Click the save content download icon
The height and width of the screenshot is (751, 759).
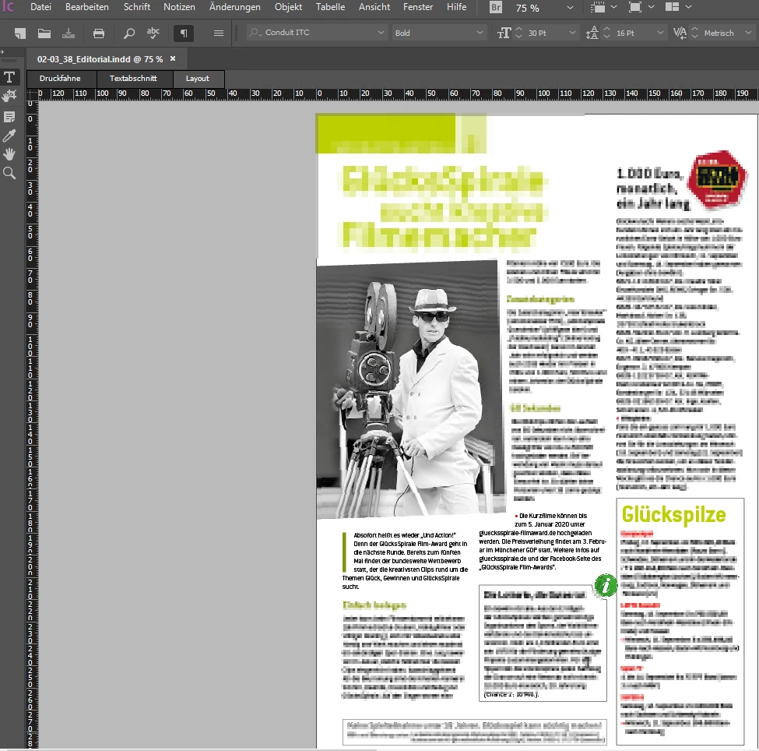point(69,33)
